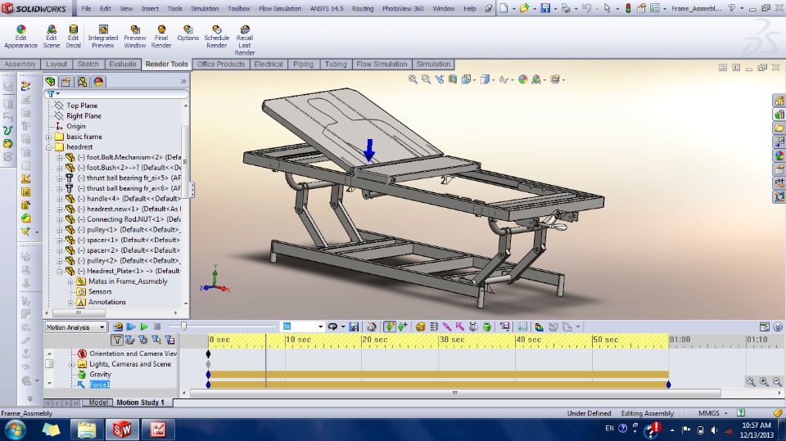Collapse the Headrest_Plate<1> component
The width and height of the screenshot is (786, 441).
click(x=59, y=271)
